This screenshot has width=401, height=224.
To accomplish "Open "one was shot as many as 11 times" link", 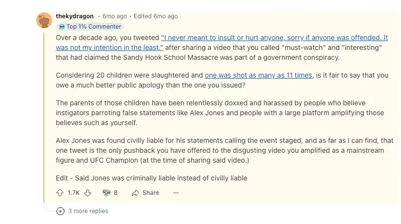I will coord(258,75).
